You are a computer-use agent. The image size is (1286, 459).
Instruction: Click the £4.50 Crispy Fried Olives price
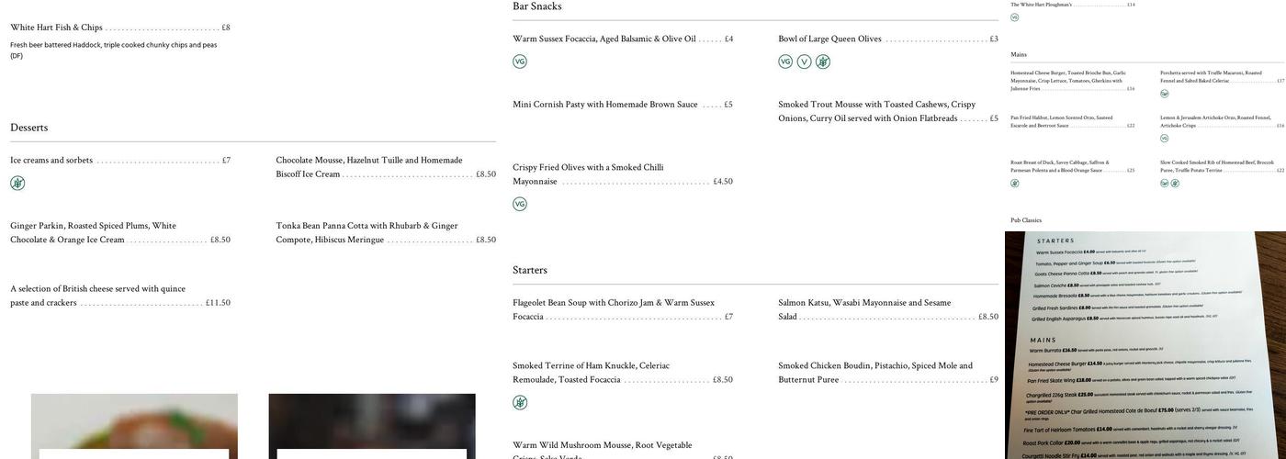[723, 182]
